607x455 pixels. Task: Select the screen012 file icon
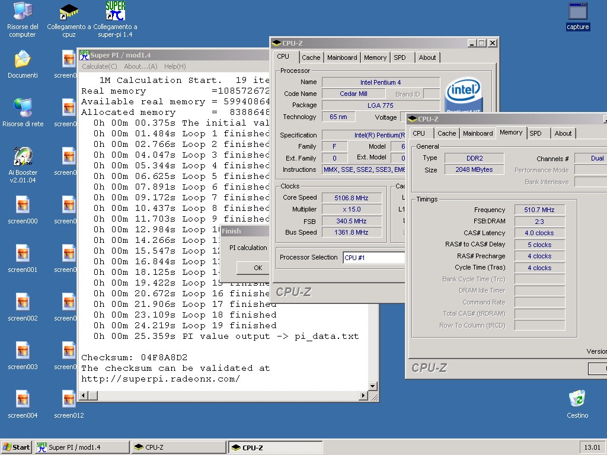(69, 404)
